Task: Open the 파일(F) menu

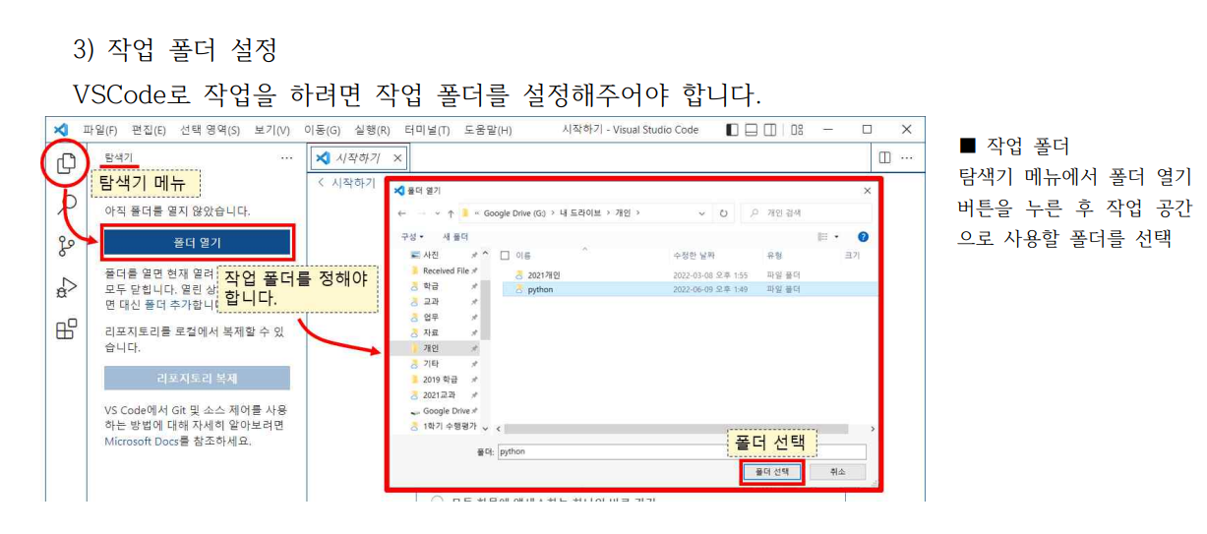Action: 100,130
